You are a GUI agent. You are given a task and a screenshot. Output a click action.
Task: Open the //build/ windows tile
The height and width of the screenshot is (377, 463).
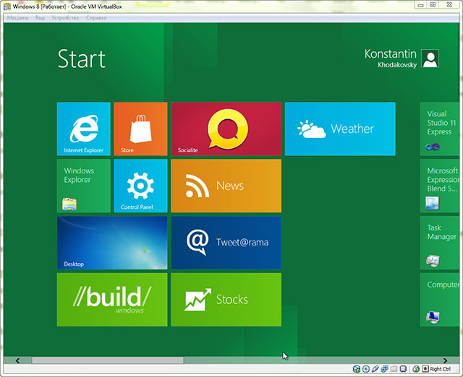click(x=112, y=300)
